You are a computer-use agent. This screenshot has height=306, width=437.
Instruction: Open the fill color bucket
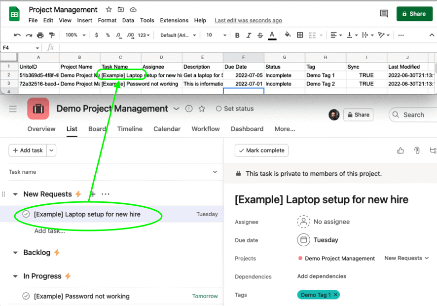click(x=288, y=35)
